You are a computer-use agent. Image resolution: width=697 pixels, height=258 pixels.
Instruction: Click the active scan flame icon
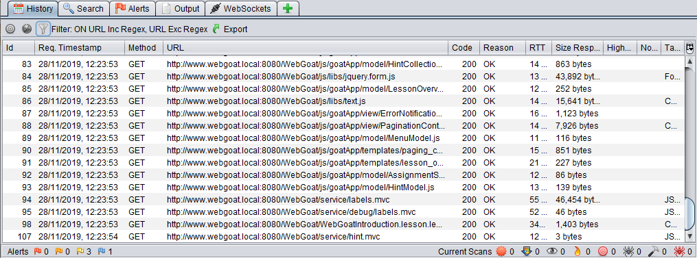point(578,252)
